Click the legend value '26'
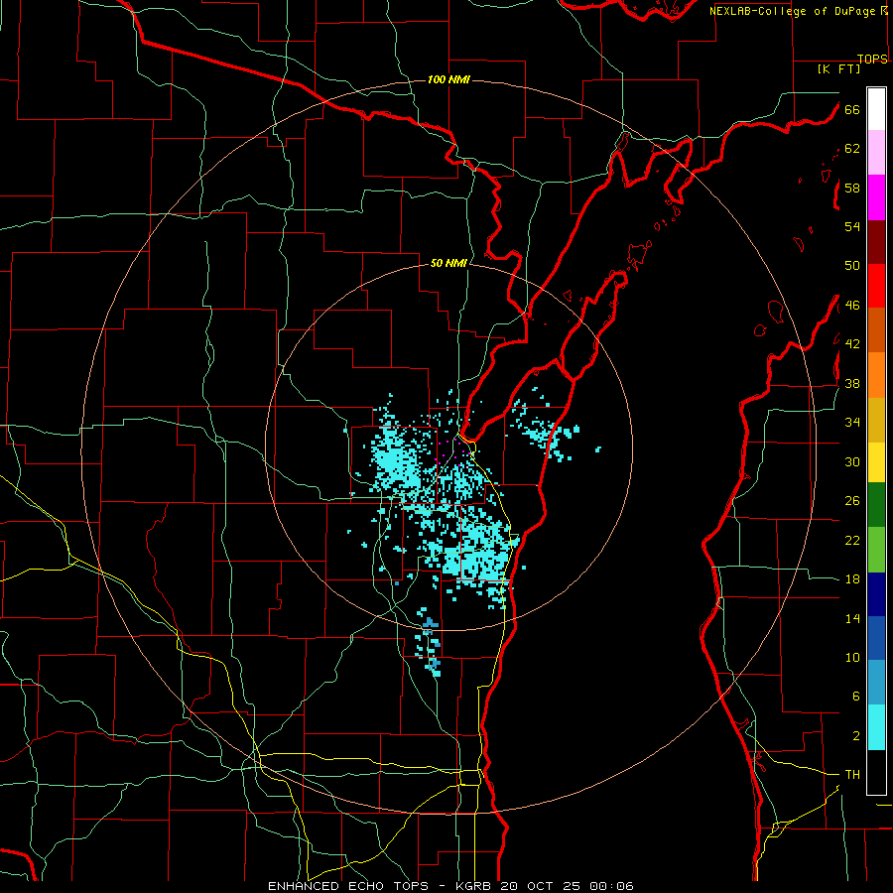The image size is (893, 893). [852, 501]
